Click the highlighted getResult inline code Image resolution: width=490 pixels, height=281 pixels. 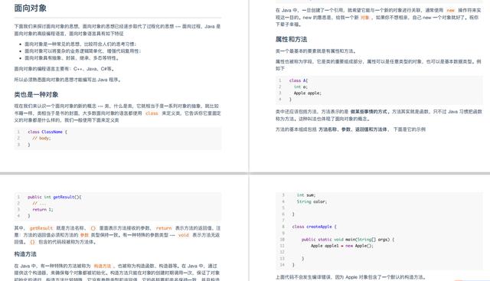tap(41, 228)
